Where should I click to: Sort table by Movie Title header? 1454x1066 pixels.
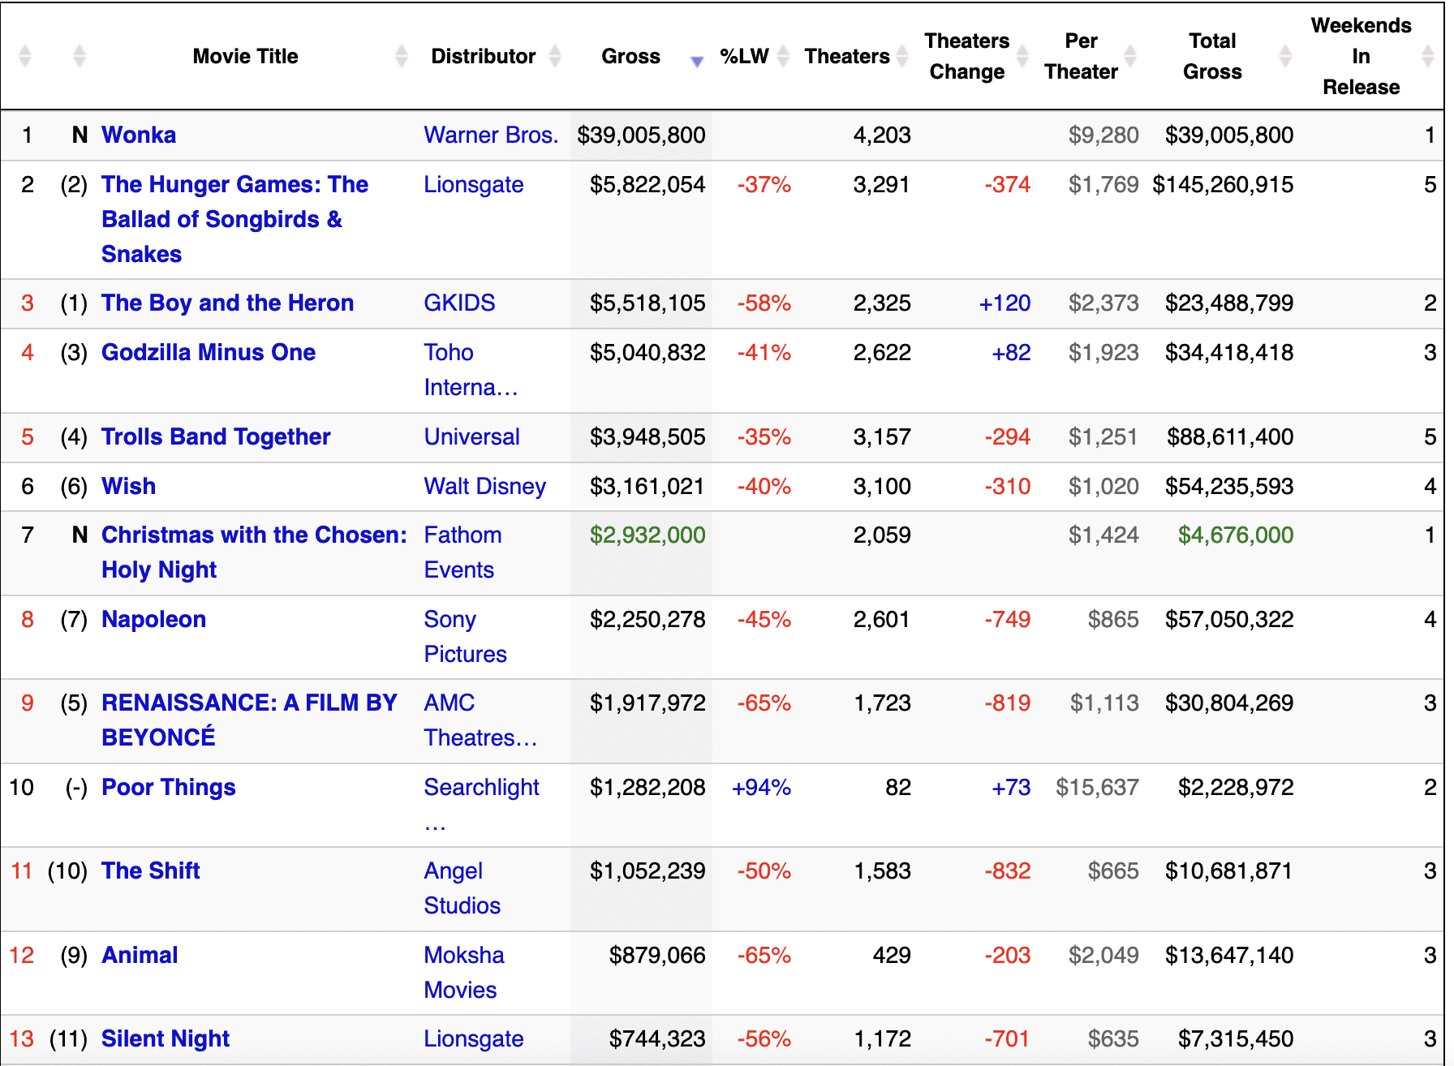pos(245,56)
